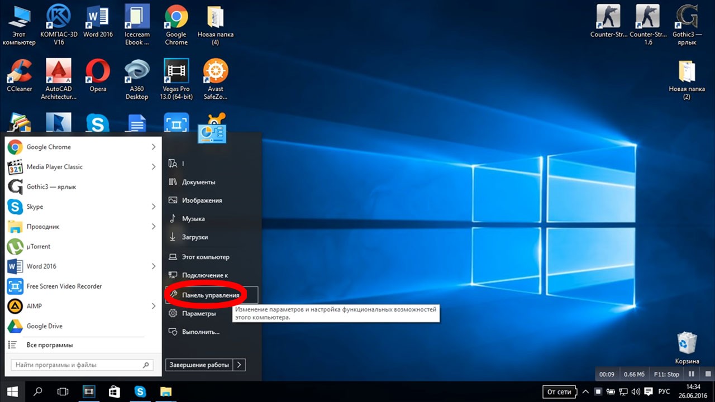Click the Завершение работы button
The width and height of the screenshot is (715, 402).
pyautogui.click(x=199, y=365)
